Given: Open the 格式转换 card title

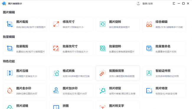Looking at the screenshot, I should coord(69,71).
